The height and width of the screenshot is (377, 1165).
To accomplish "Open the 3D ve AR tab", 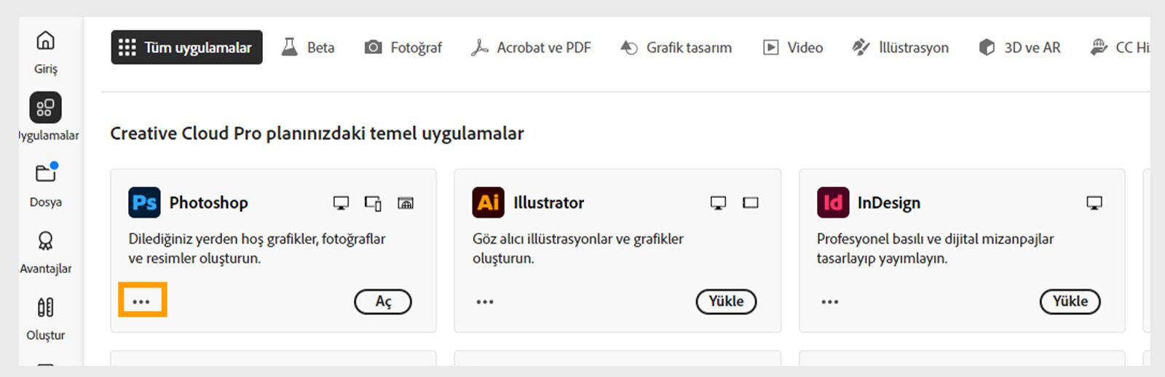I will tap(1019, 47).
